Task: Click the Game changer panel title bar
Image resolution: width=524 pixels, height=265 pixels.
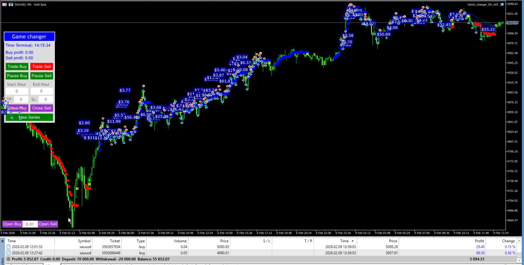Action: click(x=29, y=37)
